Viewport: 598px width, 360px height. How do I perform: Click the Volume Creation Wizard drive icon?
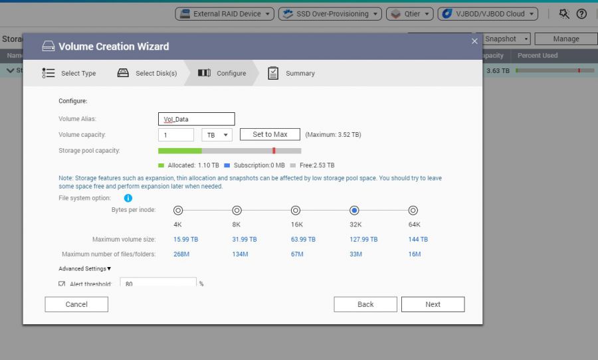(49, 46)
